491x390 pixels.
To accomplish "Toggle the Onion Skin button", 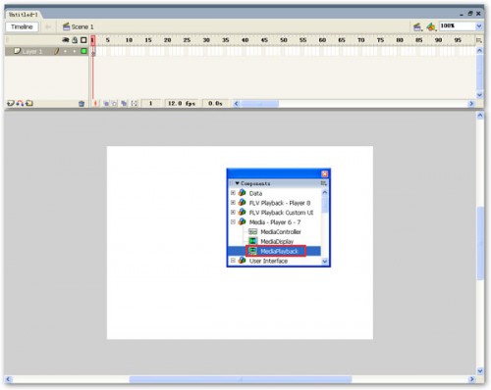I will coord(106,104).
